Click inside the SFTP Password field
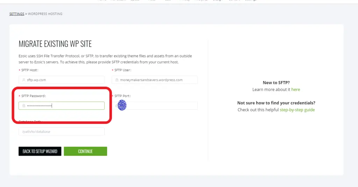 tap(62, 106)
